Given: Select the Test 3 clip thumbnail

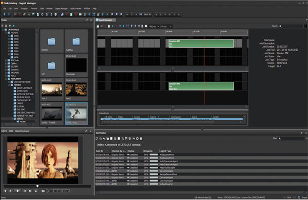Looking at the screenshot, I should pos(52,90).
